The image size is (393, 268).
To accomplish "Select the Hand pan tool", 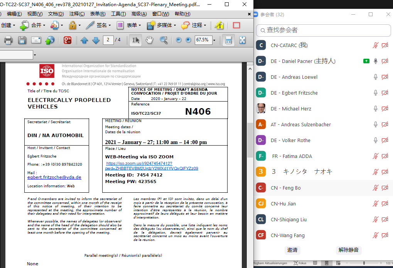I will (x=149, y=40).
